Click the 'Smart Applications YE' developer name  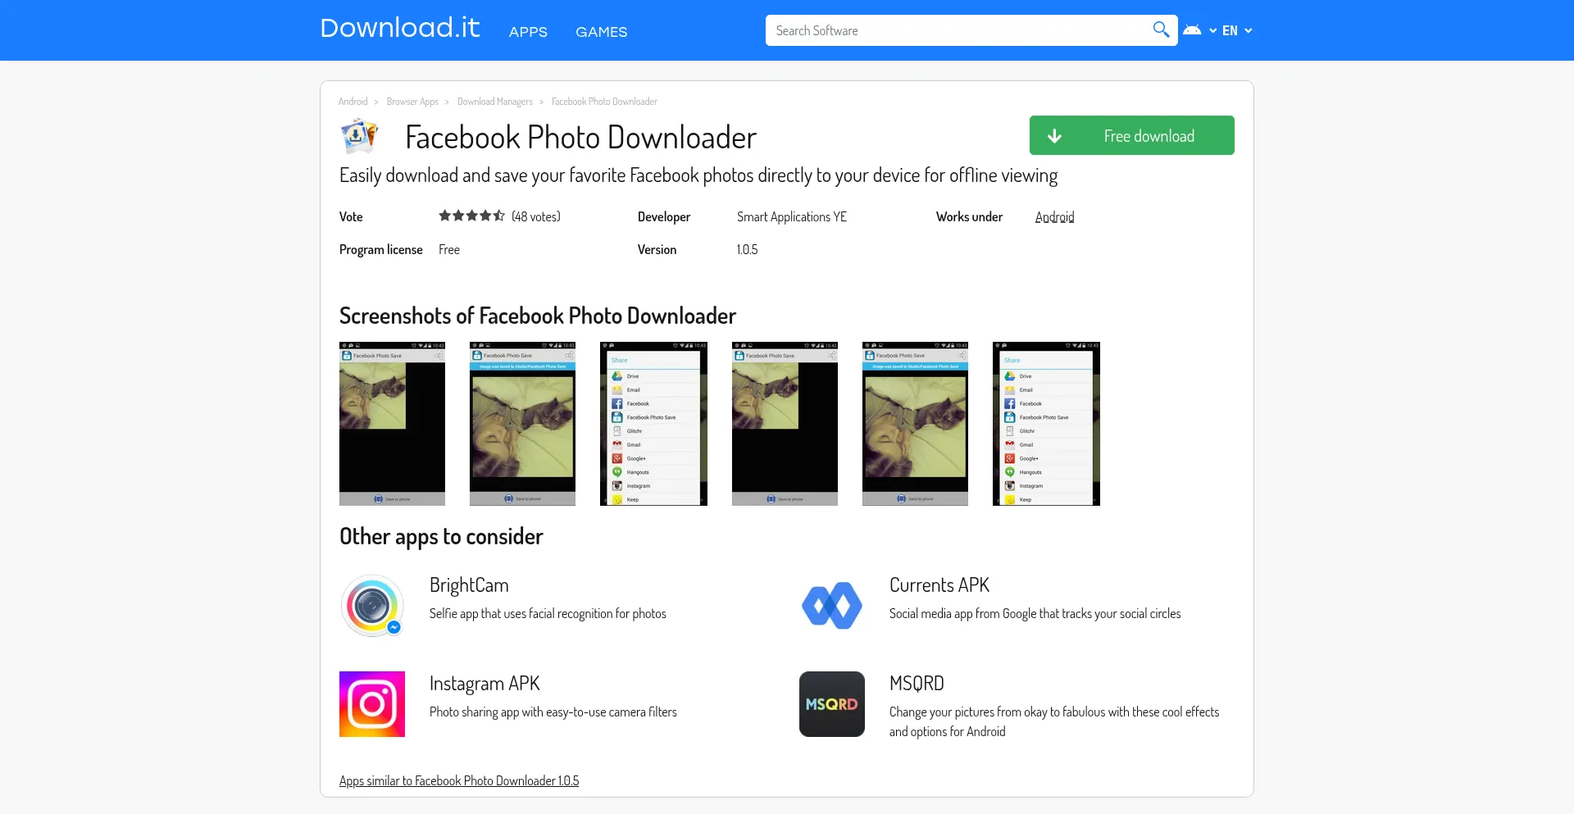pos(792,216)
